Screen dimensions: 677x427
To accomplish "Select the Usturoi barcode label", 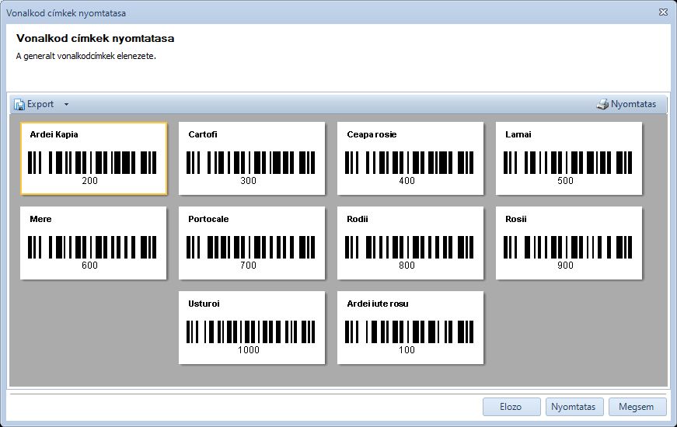I will (x=252, y=328).
